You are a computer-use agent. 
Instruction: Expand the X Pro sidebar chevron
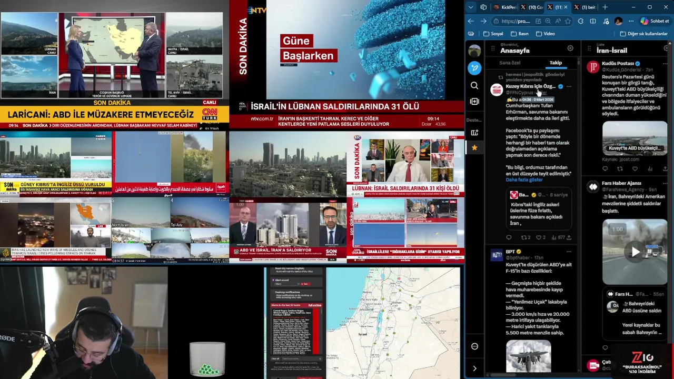coord(474,368)
